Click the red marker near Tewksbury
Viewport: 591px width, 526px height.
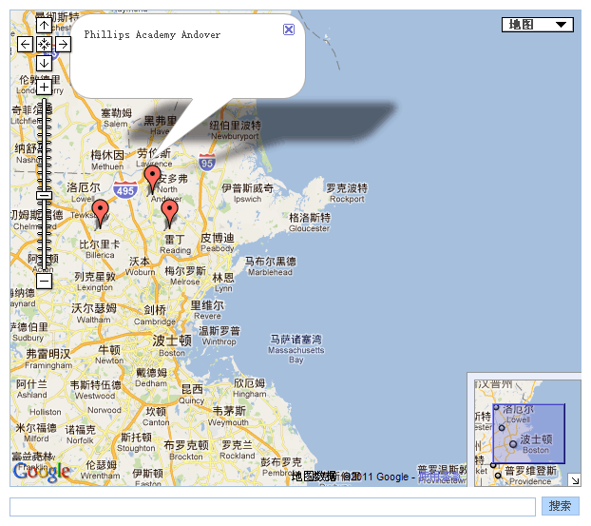coord(101,214)
